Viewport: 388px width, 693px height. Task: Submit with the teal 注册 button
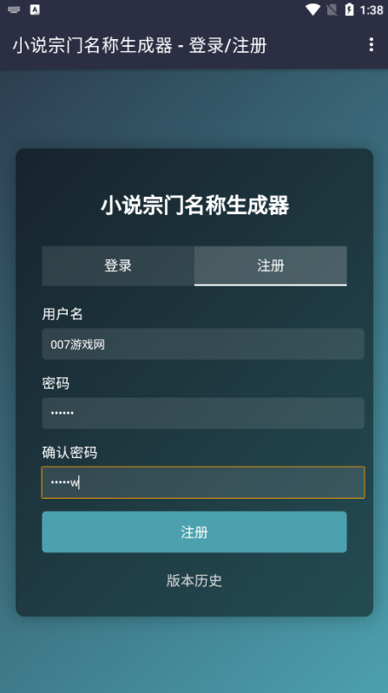coord(194,533)
